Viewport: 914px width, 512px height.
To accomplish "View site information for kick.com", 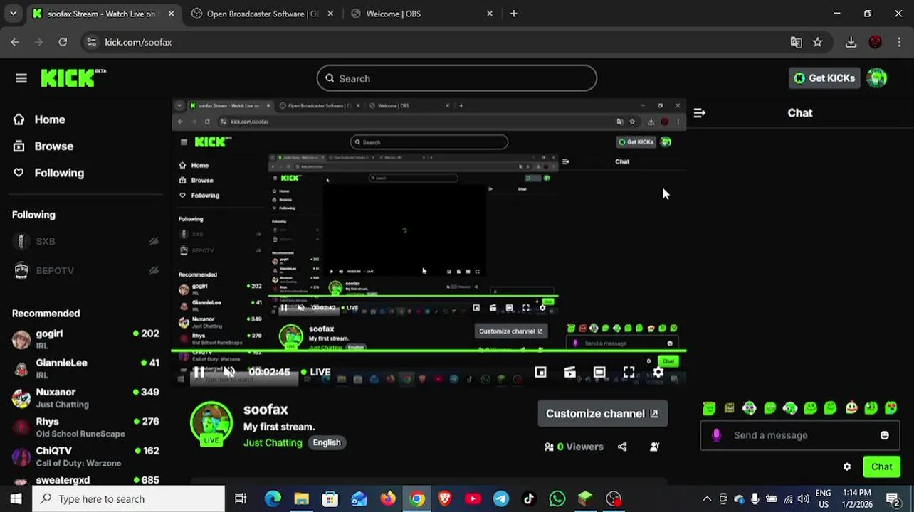I will [91, 42].
